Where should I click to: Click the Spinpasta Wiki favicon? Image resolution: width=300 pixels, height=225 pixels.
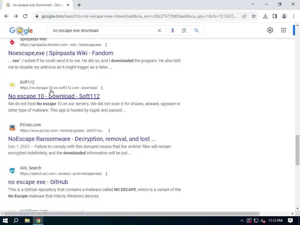coord(12,42)
